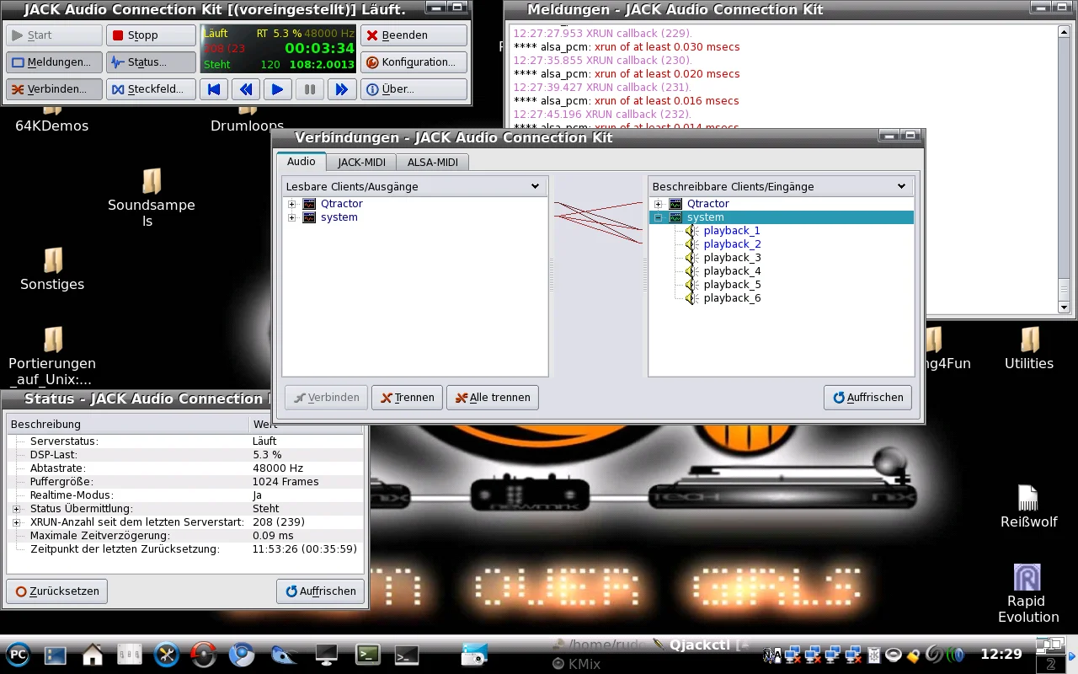Rewind transport to the start
Image resolution: width=1078 pixels, height=674 pixels.
point(214,89)
